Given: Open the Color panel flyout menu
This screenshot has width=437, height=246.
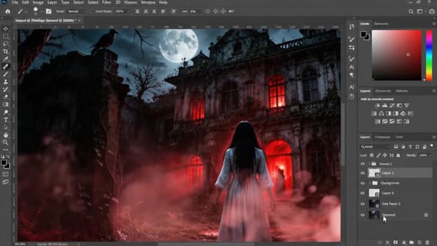Looking at the screenshot, I should pyautogui.click(x=434, y=24).
